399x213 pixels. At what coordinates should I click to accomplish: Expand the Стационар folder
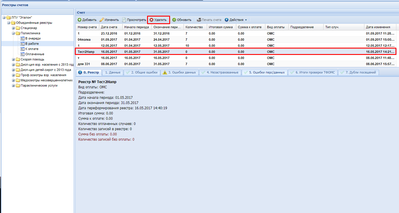(x=13, y=28)
